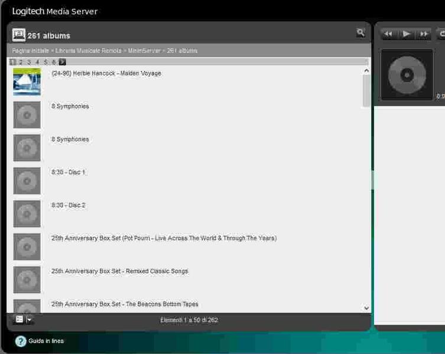Go to next page with arrow button
445x354 pixels.
pyautogui.click(x=63, y=62)
